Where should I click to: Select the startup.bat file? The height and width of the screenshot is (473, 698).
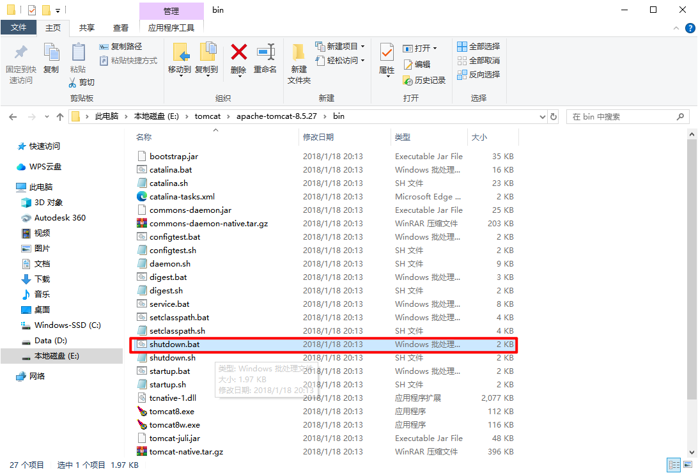click(169, 371)
